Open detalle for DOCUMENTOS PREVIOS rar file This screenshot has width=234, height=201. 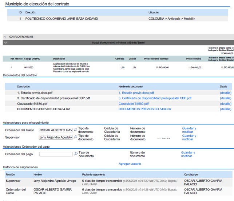[225, 109]
